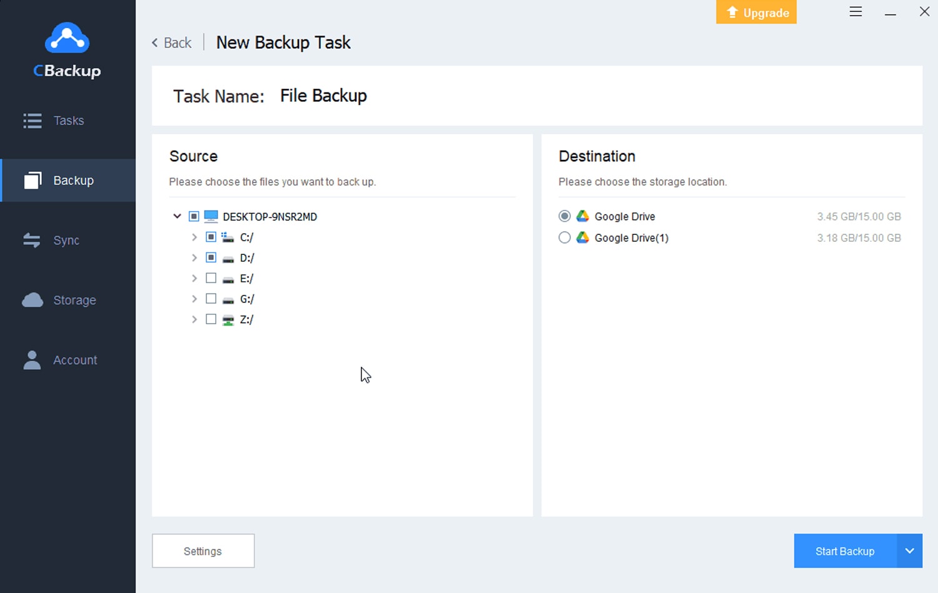Image resolution: width=938 pixels, height=593 pixels.
Task: Click the Google Drive icon next to first destination
Action: coord(582,216)
